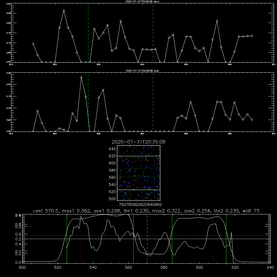Click the right red dotted vertical line in bottom plot
This screenshot has height=277, width=277.
(214, 239)
